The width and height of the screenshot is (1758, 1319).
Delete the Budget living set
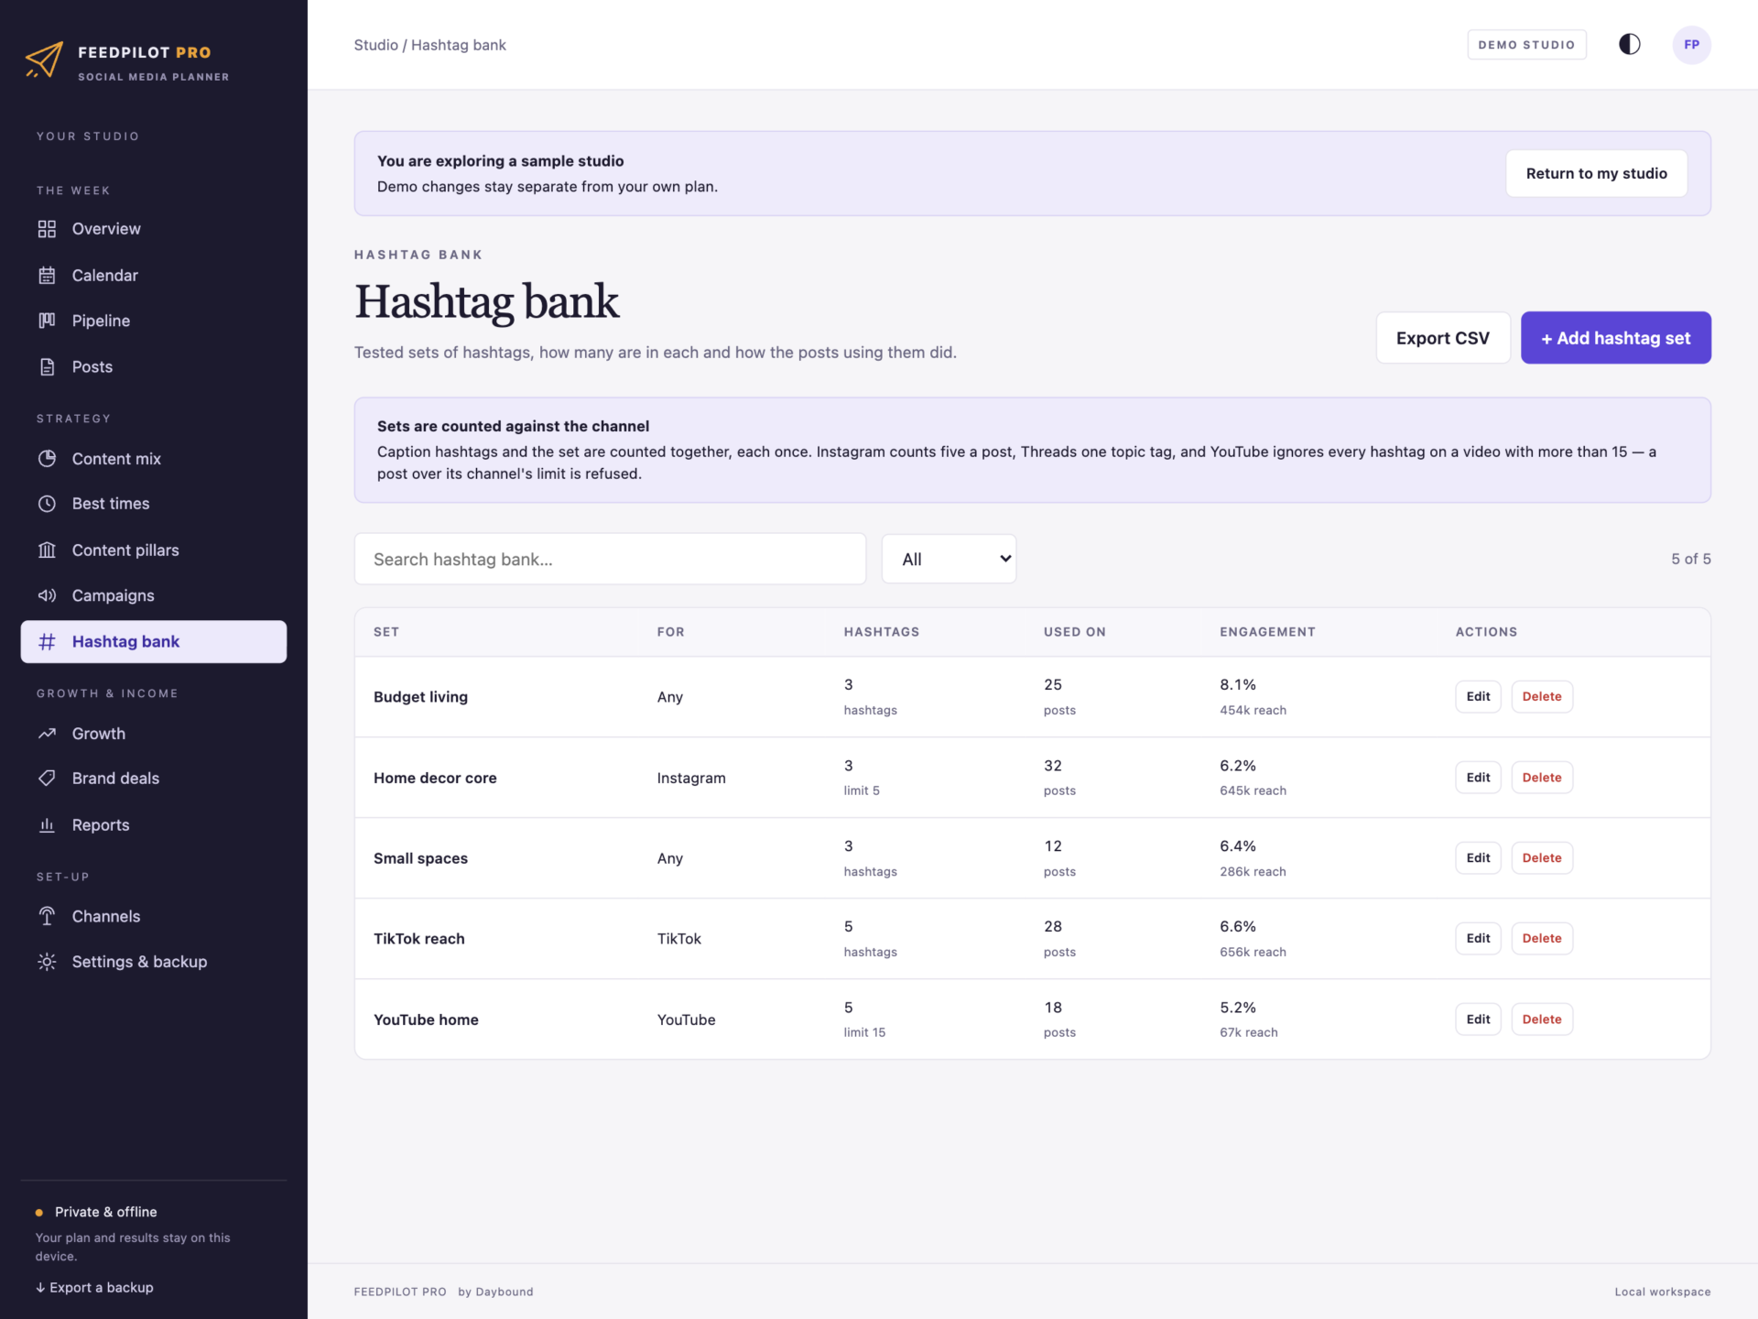[1541, 696]
